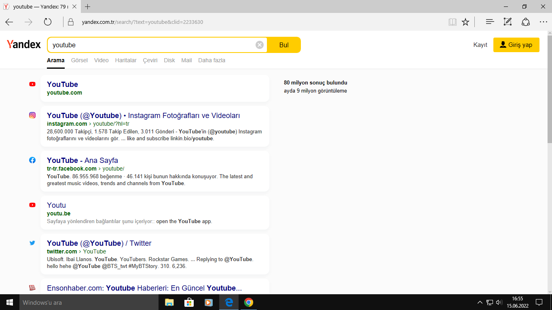Screen dimensions: 552x310
Task: Open the Çeviri tab
Action: click(x=150, y=60)
